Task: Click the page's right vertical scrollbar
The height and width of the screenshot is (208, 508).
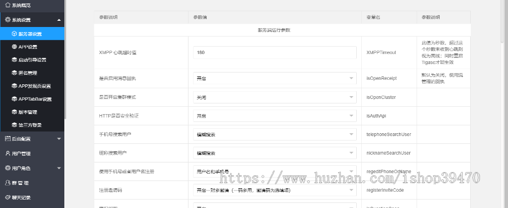Action: tap(502, 21)
